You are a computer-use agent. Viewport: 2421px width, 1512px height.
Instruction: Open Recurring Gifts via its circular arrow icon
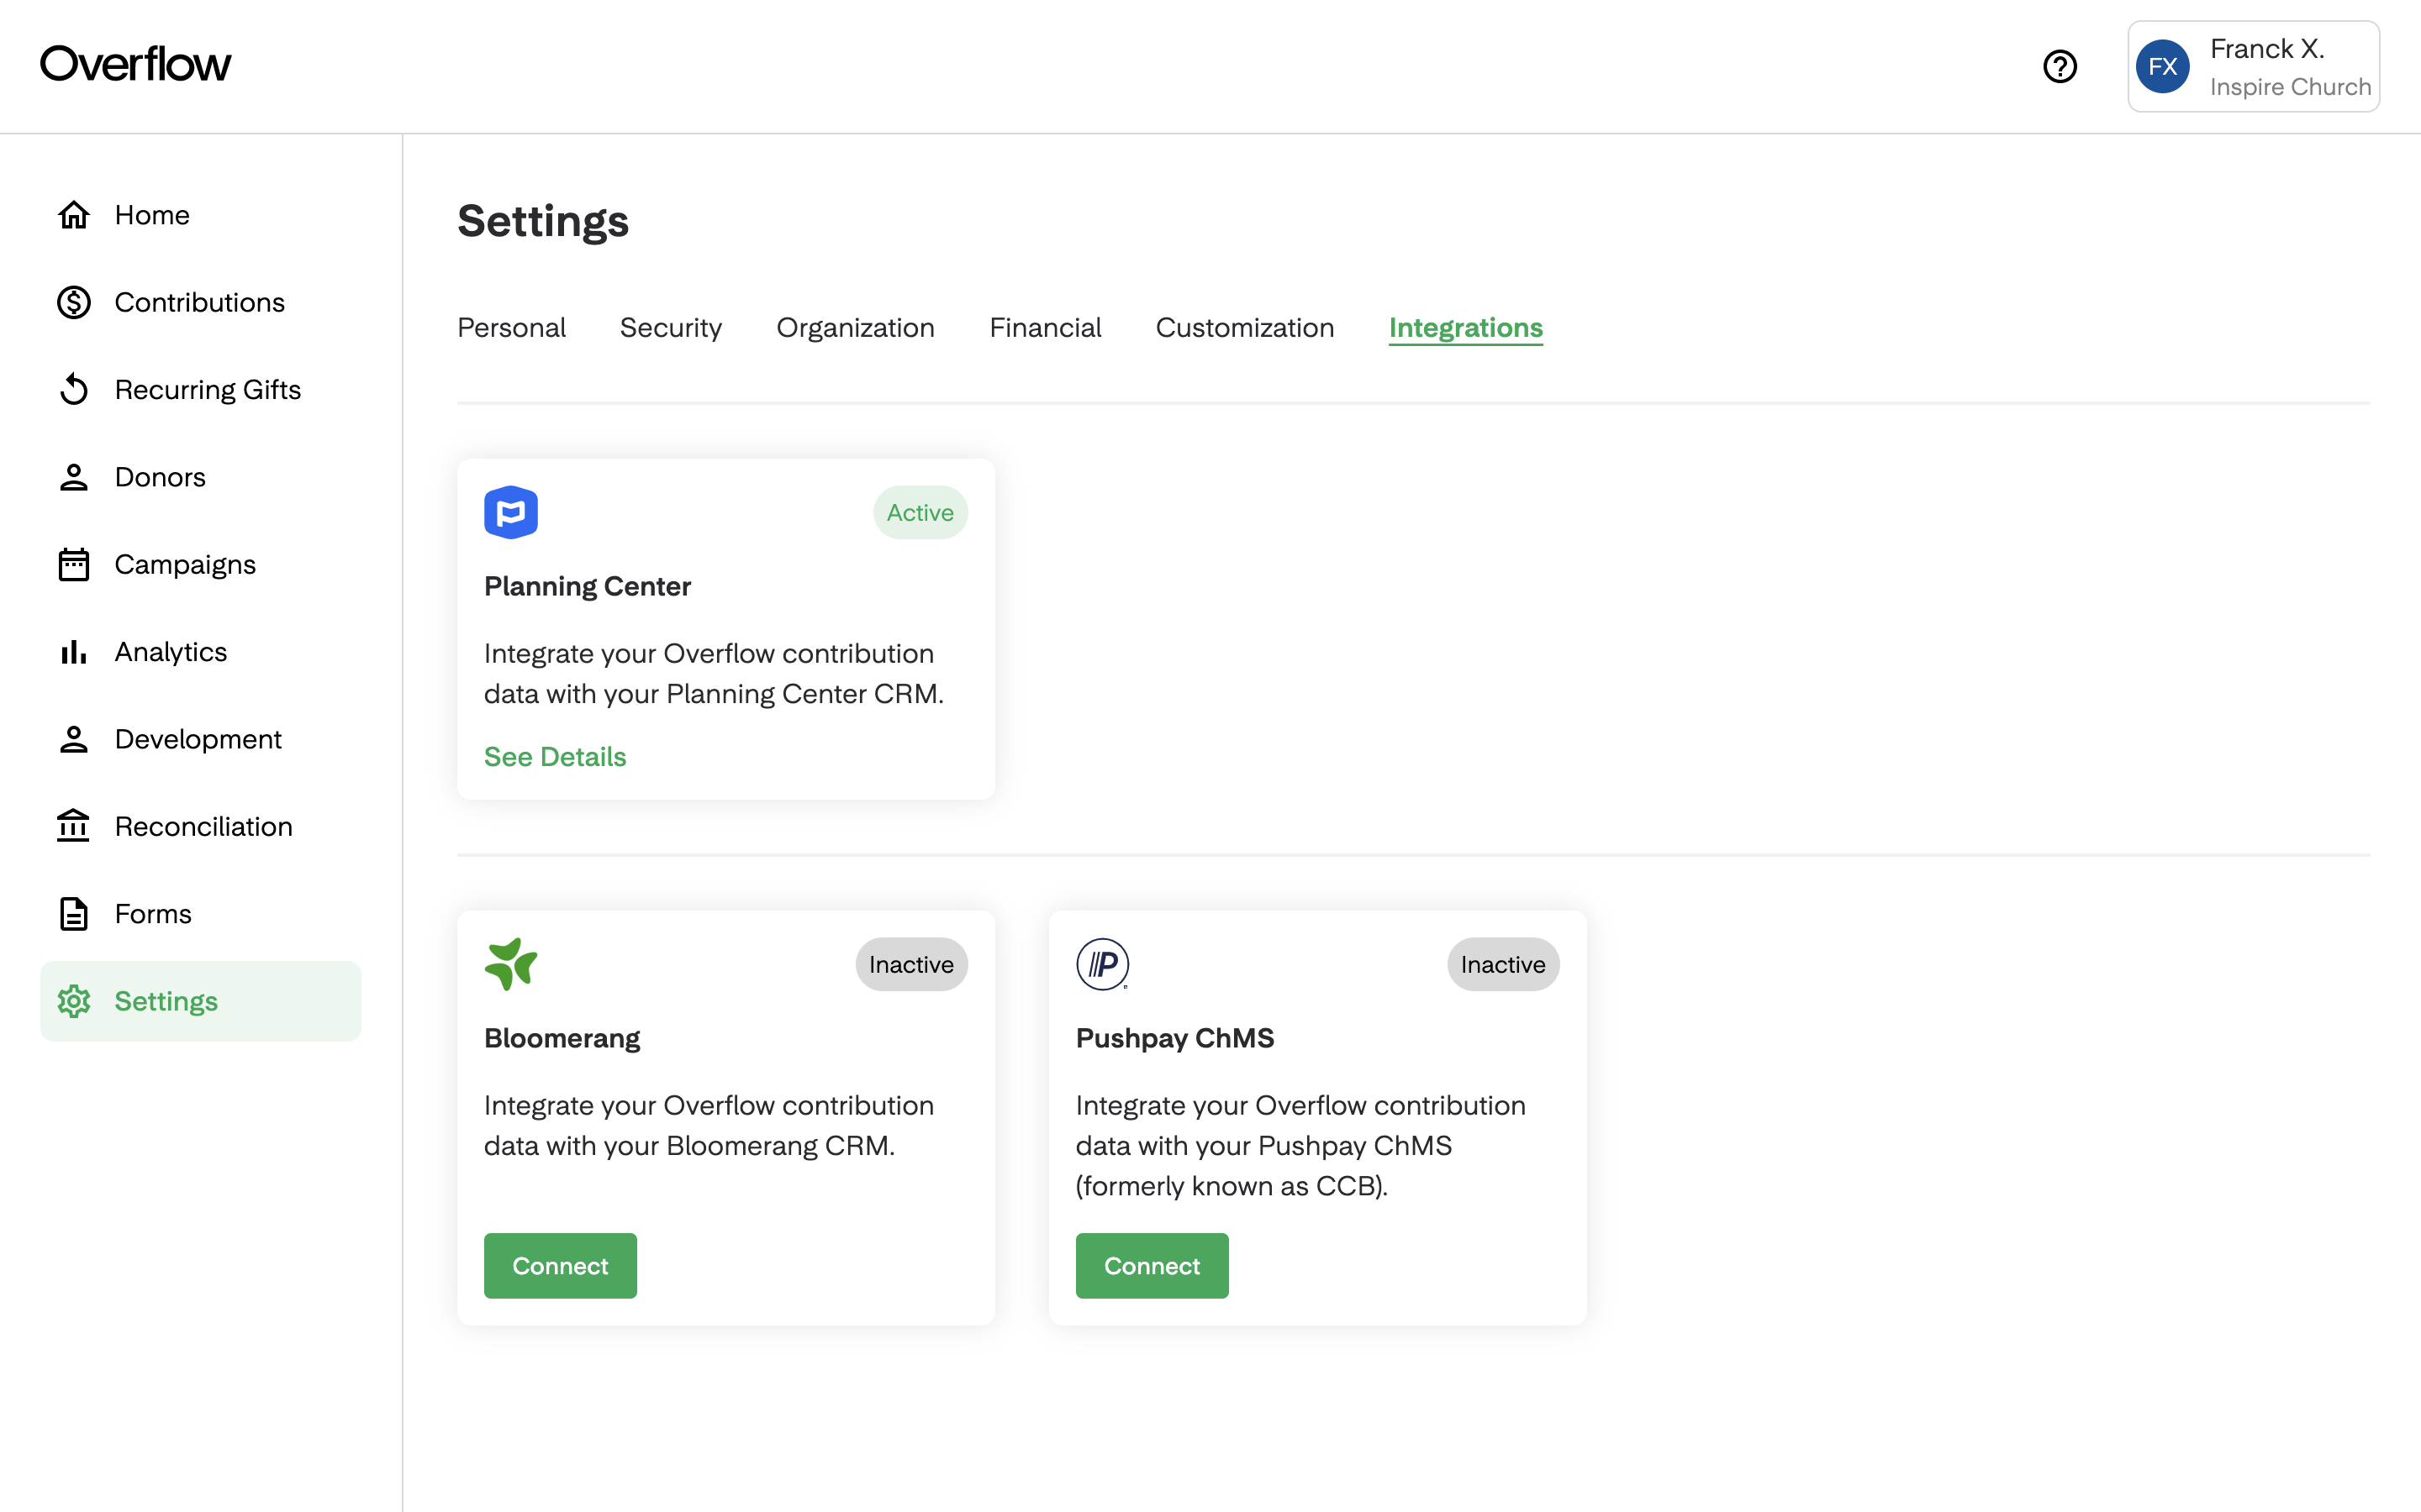(x=74, y=389)
